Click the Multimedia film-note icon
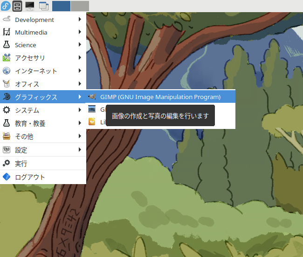 click(7, 32)
